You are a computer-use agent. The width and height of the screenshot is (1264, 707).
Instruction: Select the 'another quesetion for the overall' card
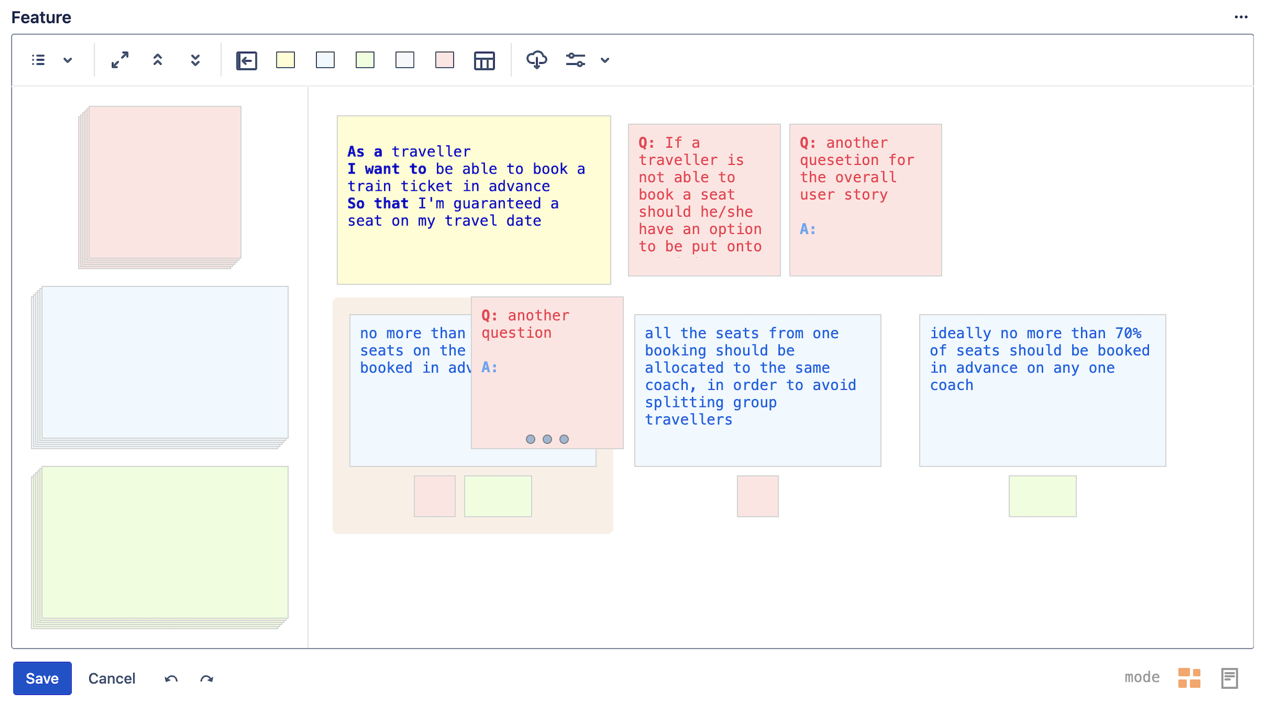pos(866,200)
